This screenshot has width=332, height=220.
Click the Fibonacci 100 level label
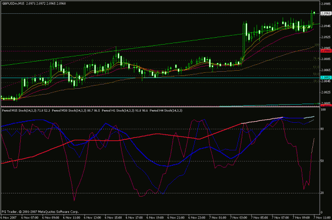[317, 45]
